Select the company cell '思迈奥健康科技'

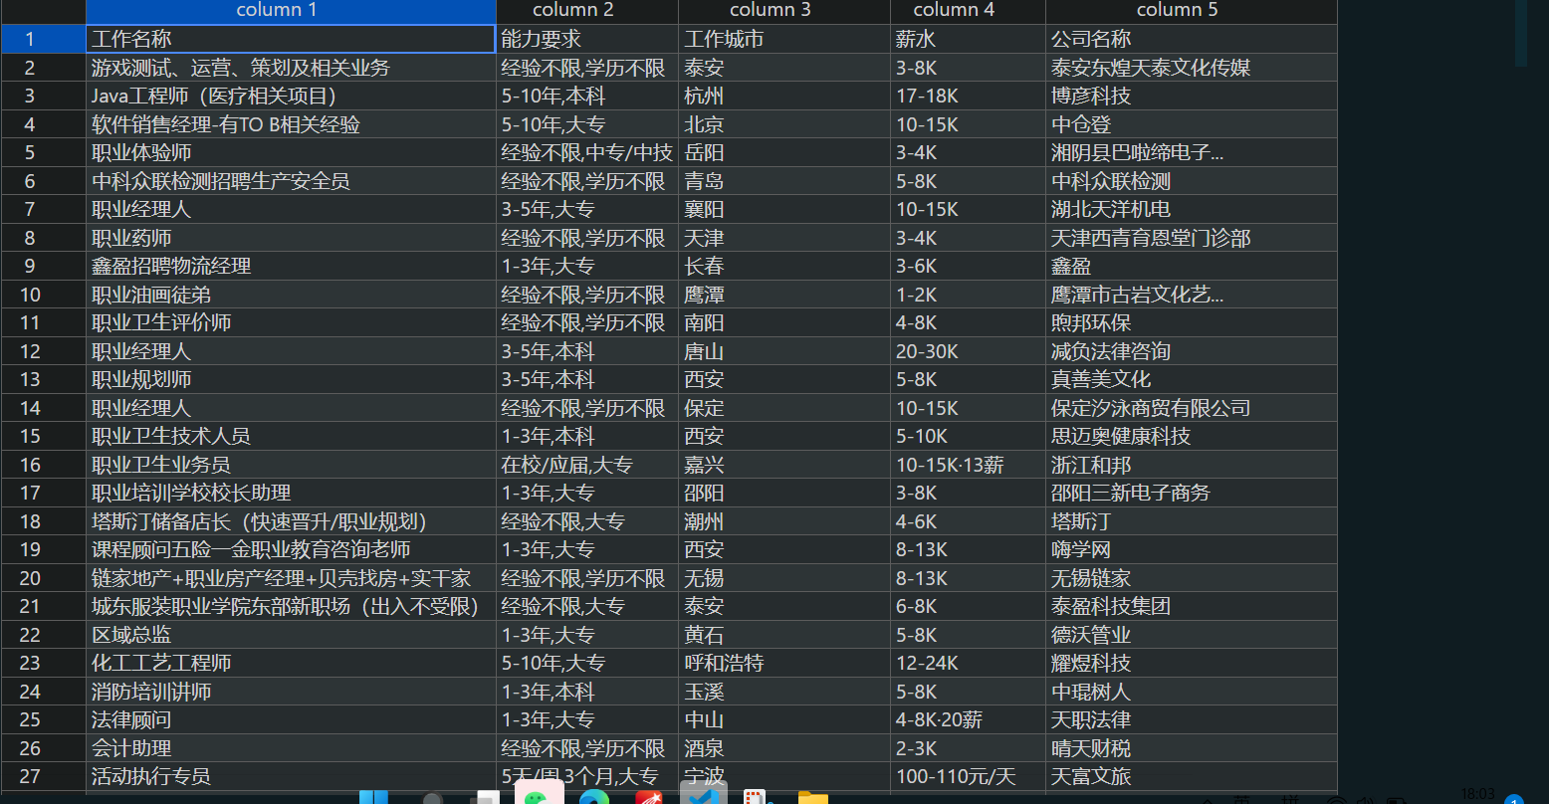click(x=1191, y=436)
